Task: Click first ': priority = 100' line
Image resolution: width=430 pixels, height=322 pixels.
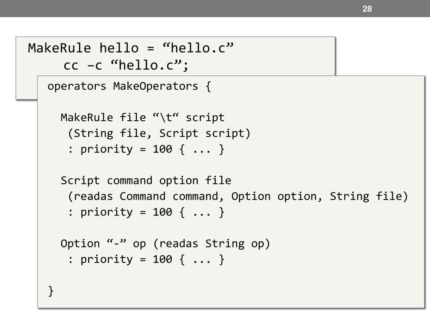Action: 146,150
